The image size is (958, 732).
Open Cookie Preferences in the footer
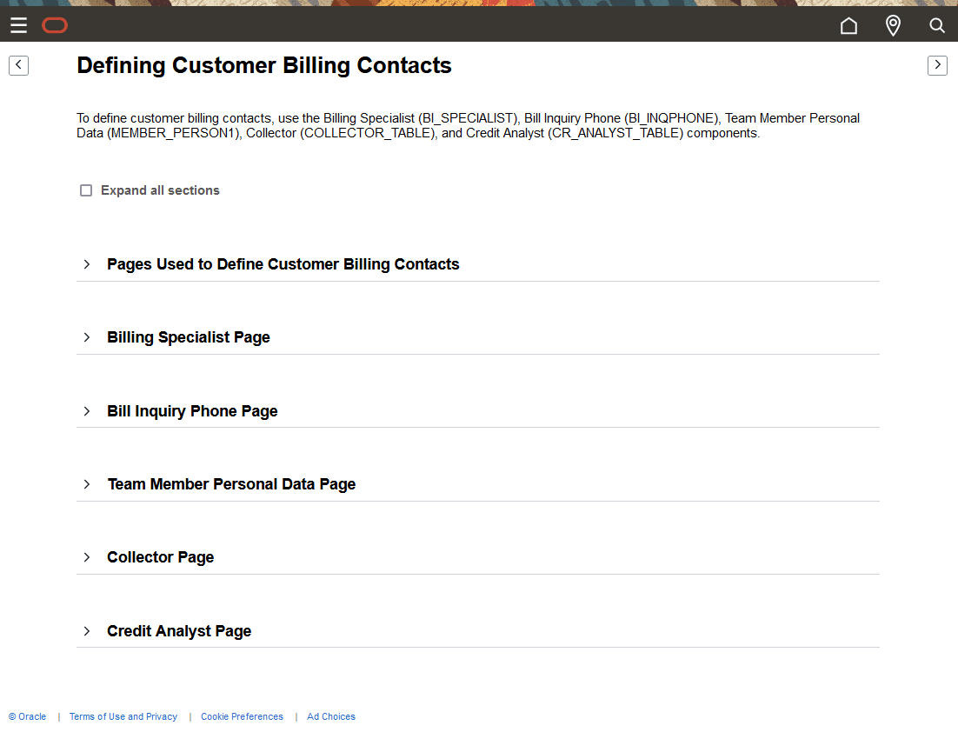point(242,716)
